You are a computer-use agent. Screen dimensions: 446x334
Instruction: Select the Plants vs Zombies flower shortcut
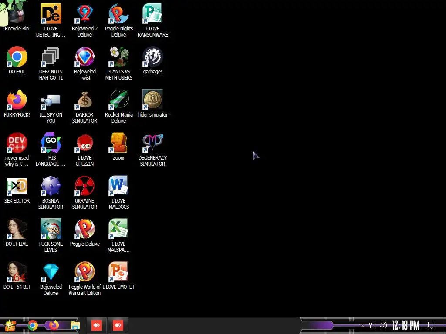[x=118, y=57]
